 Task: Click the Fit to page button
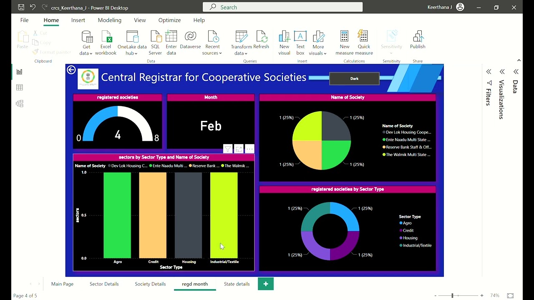pyautogui.click(x=510, y=295)
